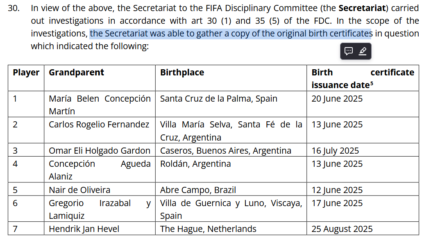
Task: Click the cell Abre Campo, Brazil
Action: [231, 190]
